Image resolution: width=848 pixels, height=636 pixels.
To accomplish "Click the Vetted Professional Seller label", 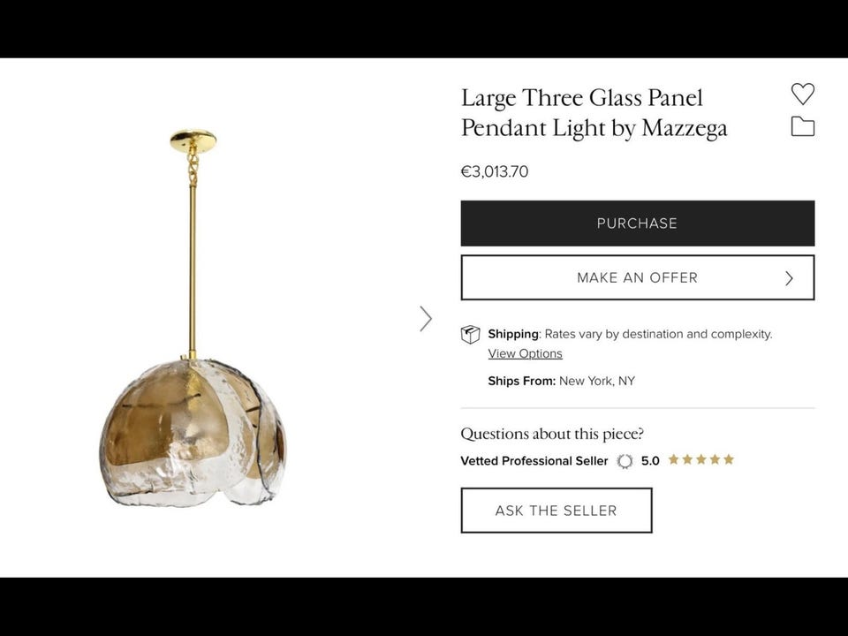I will (534, 461).
